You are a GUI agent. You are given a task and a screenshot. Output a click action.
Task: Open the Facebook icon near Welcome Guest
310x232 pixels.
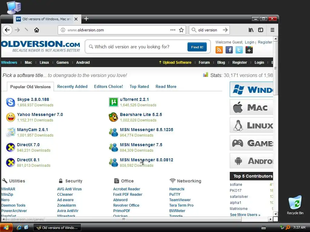click(x=229, y=50)
